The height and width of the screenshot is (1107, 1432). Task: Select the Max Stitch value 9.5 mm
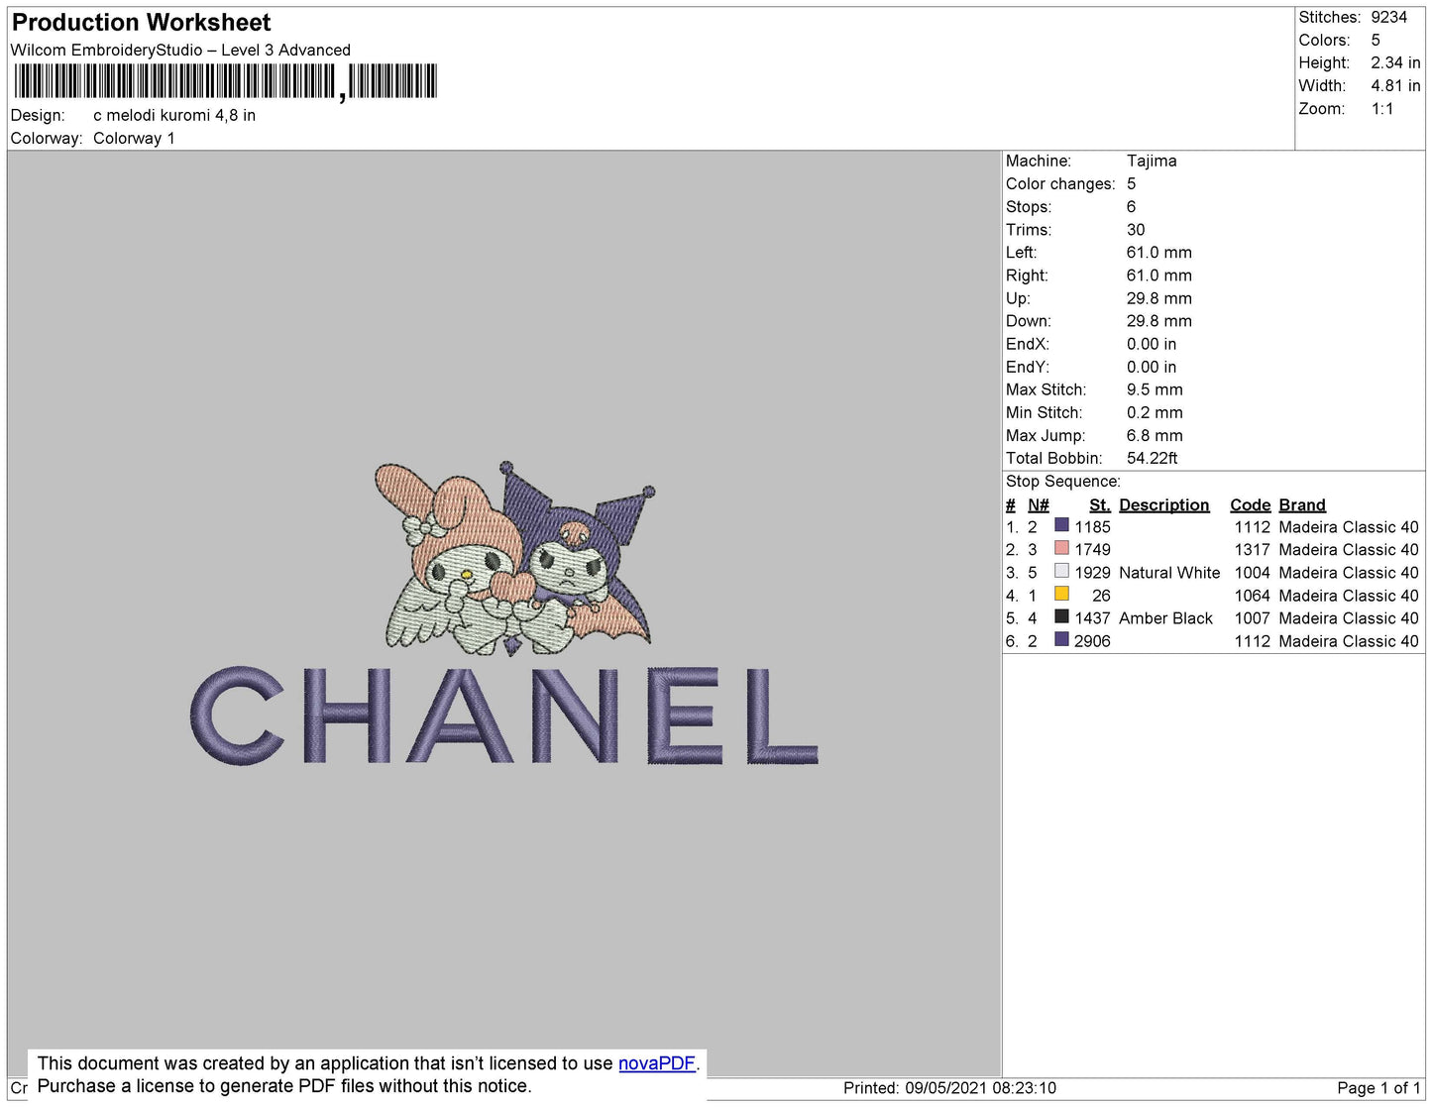(1155, 388)
